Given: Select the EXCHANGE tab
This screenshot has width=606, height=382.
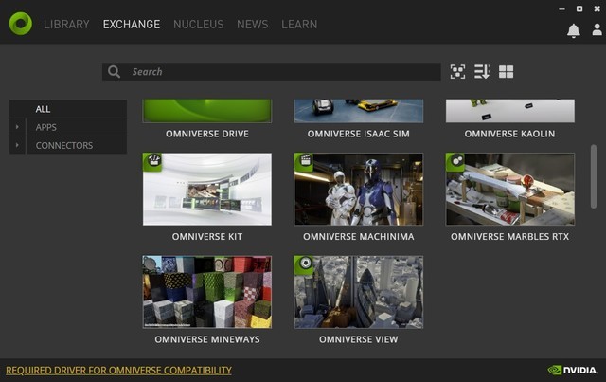Looking at the screenshot, I should pyautogui.click(x=132, y=25).
